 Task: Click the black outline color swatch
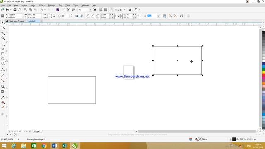234,139
